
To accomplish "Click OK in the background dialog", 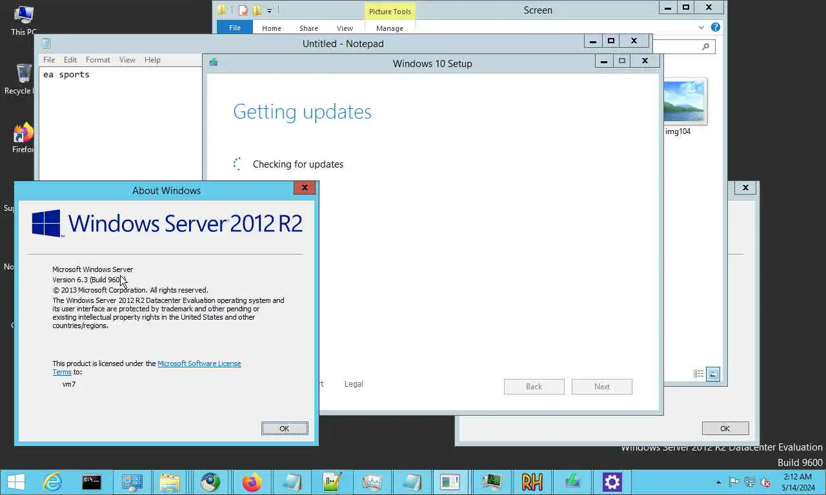I will (725, 429).
